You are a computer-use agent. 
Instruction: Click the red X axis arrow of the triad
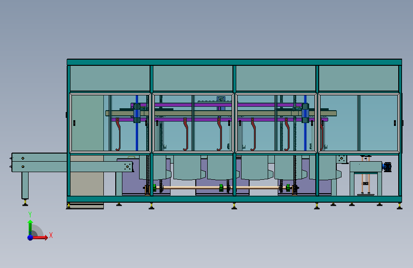pos(40,237)
